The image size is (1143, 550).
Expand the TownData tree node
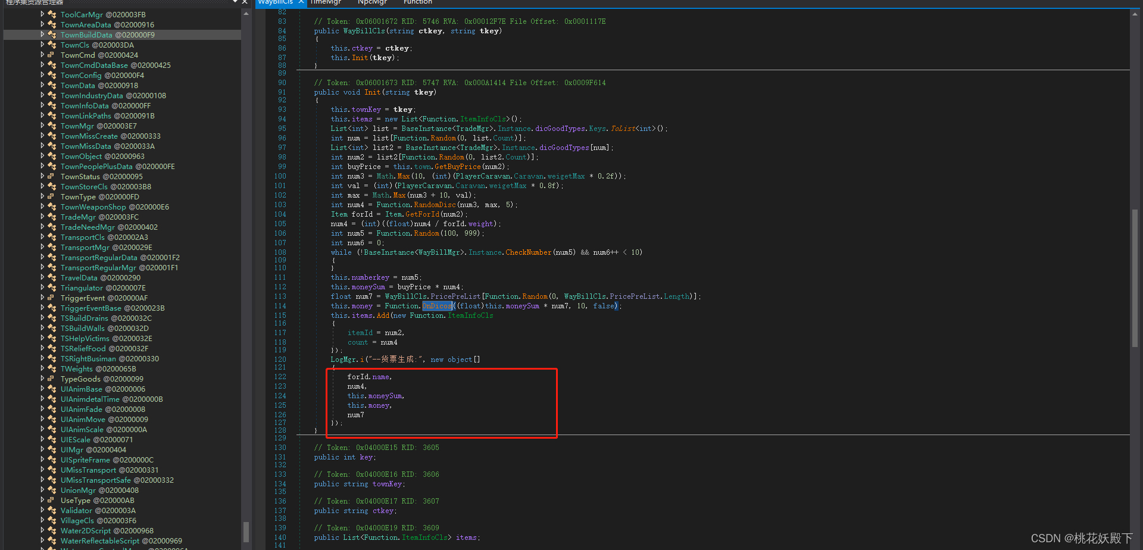(x=42, y=85)
